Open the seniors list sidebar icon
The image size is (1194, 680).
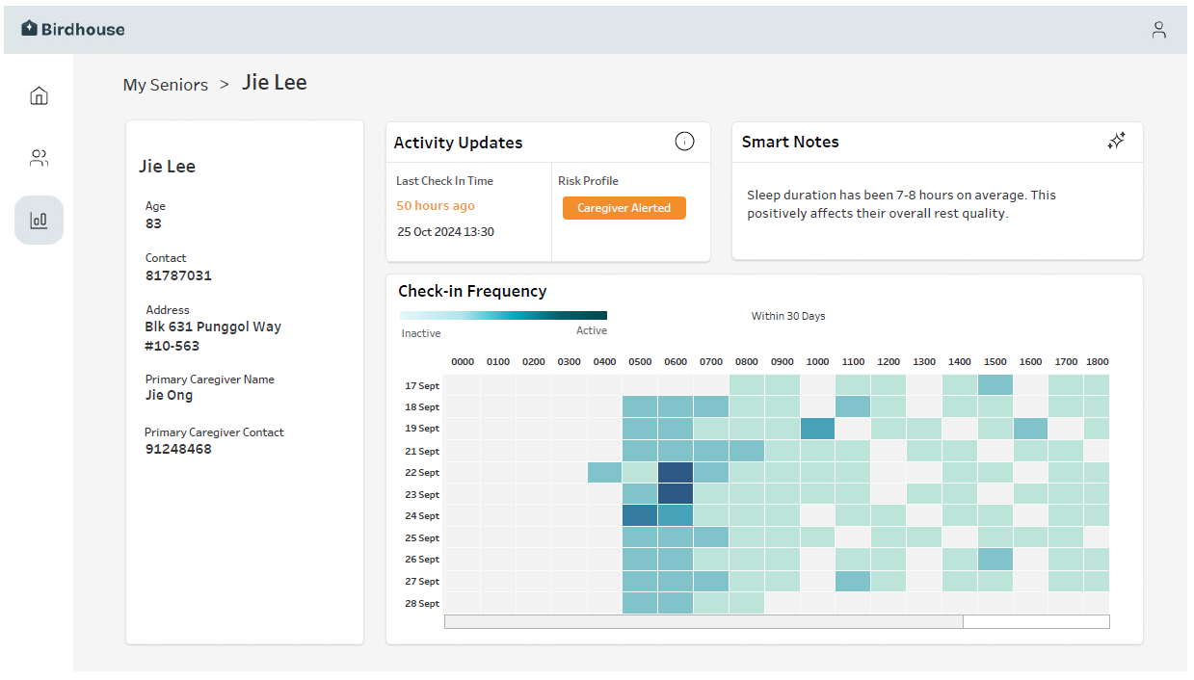39,158
